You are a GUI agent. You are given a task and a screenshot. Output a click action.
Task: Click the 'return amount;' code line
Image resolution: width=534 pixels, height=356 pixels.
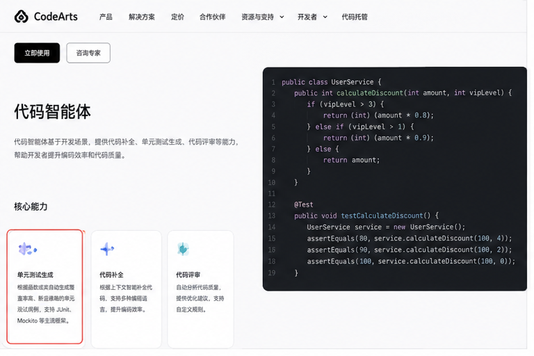coord(351,160)
